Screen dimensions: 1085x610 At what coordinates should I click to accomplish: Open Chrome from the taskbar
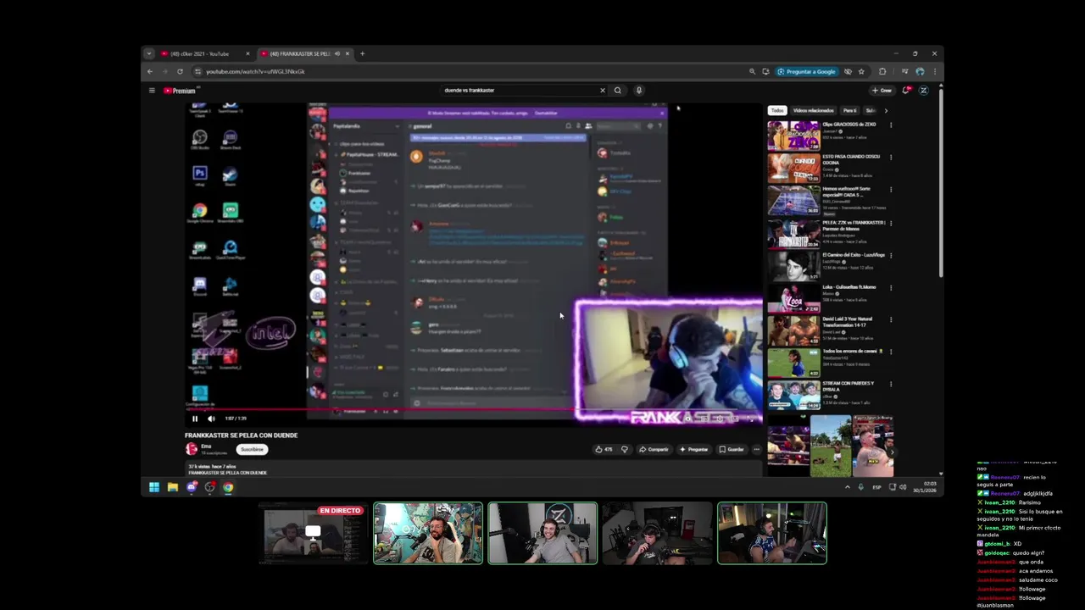click(228, 487)
